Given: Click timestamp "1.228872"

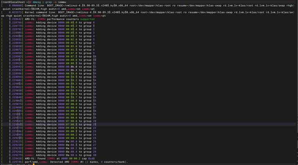Looking at the screenshot, I should (16, 50).
